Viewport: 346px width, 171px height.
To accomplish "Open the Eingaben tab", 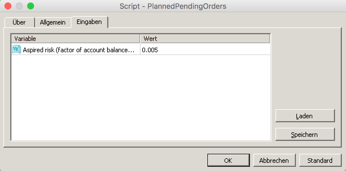I will tap(89, 22).
